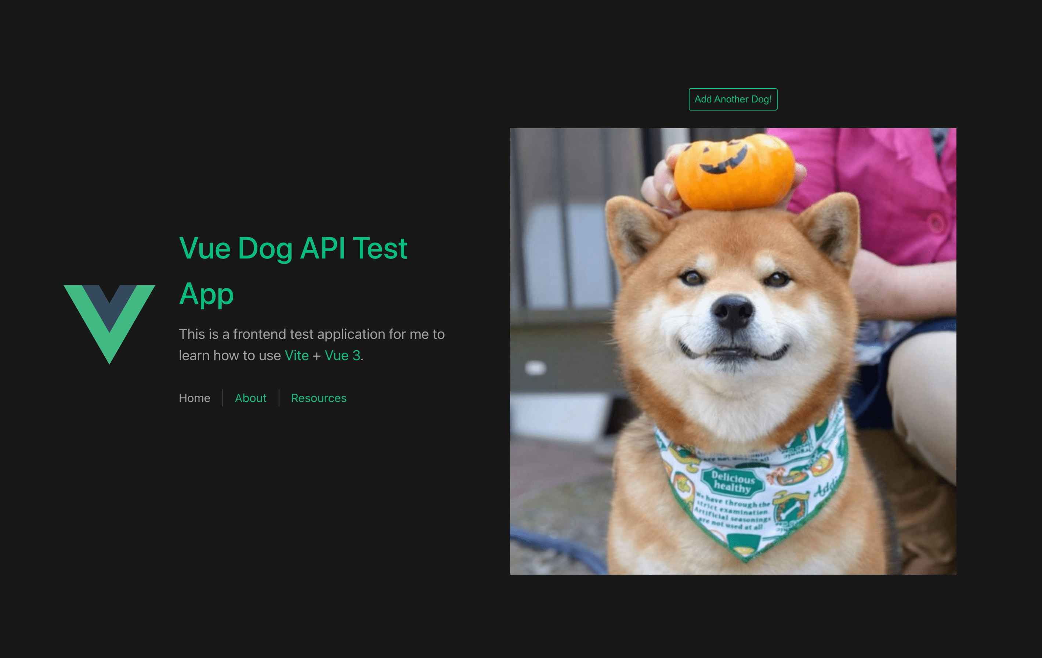1042x658 pixels.
Task: Go to the Home nav item
Action: coord(194,398)
